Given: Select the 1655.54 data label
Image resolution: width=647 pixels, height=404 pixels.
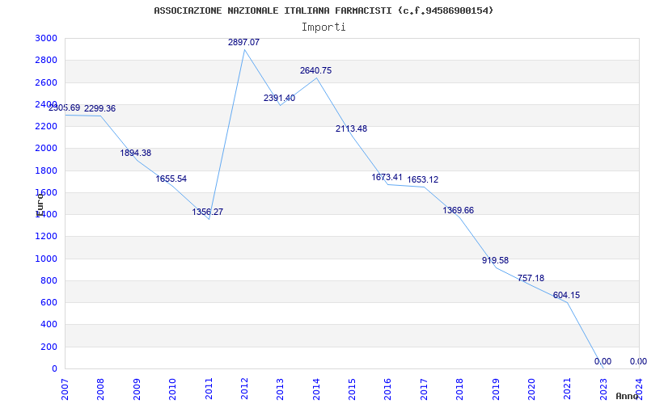Looking at the screenshot, I should (171, 179).
